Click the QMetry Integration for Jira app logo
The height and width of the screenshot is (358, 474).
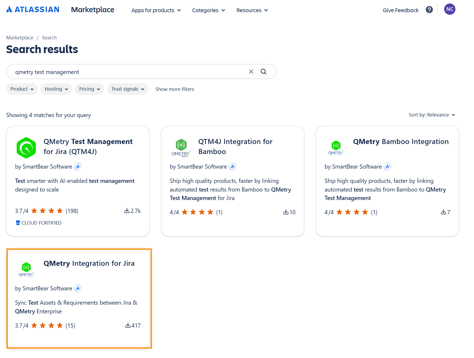(x=26, y=269)
